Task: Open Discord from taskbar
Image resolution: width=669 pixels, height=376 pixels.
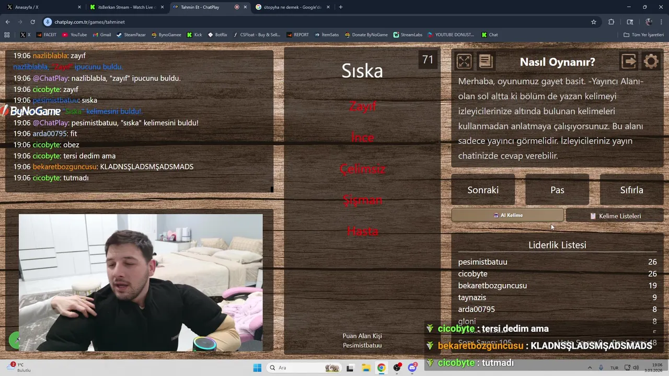Action: click(x=412, y=368)
